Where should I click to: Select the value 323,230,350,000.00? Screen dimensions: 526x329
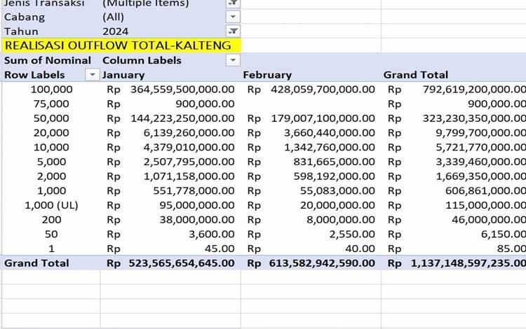pyautogui.click(x=474, y=118)
